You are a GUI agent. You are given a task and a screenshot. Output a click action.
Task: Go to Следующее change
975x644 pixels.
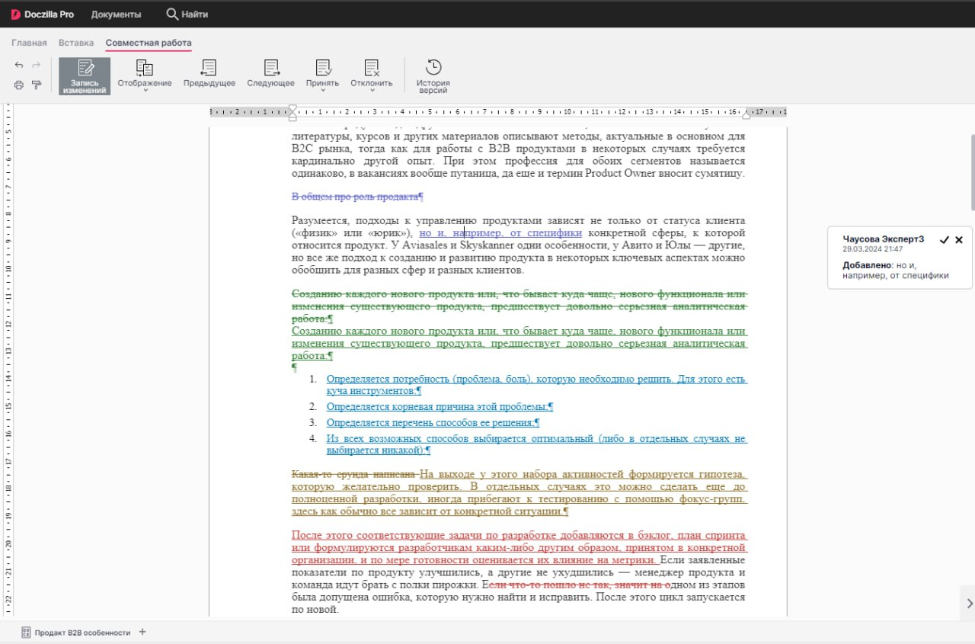pyautogui.click(x=270, y=74)
